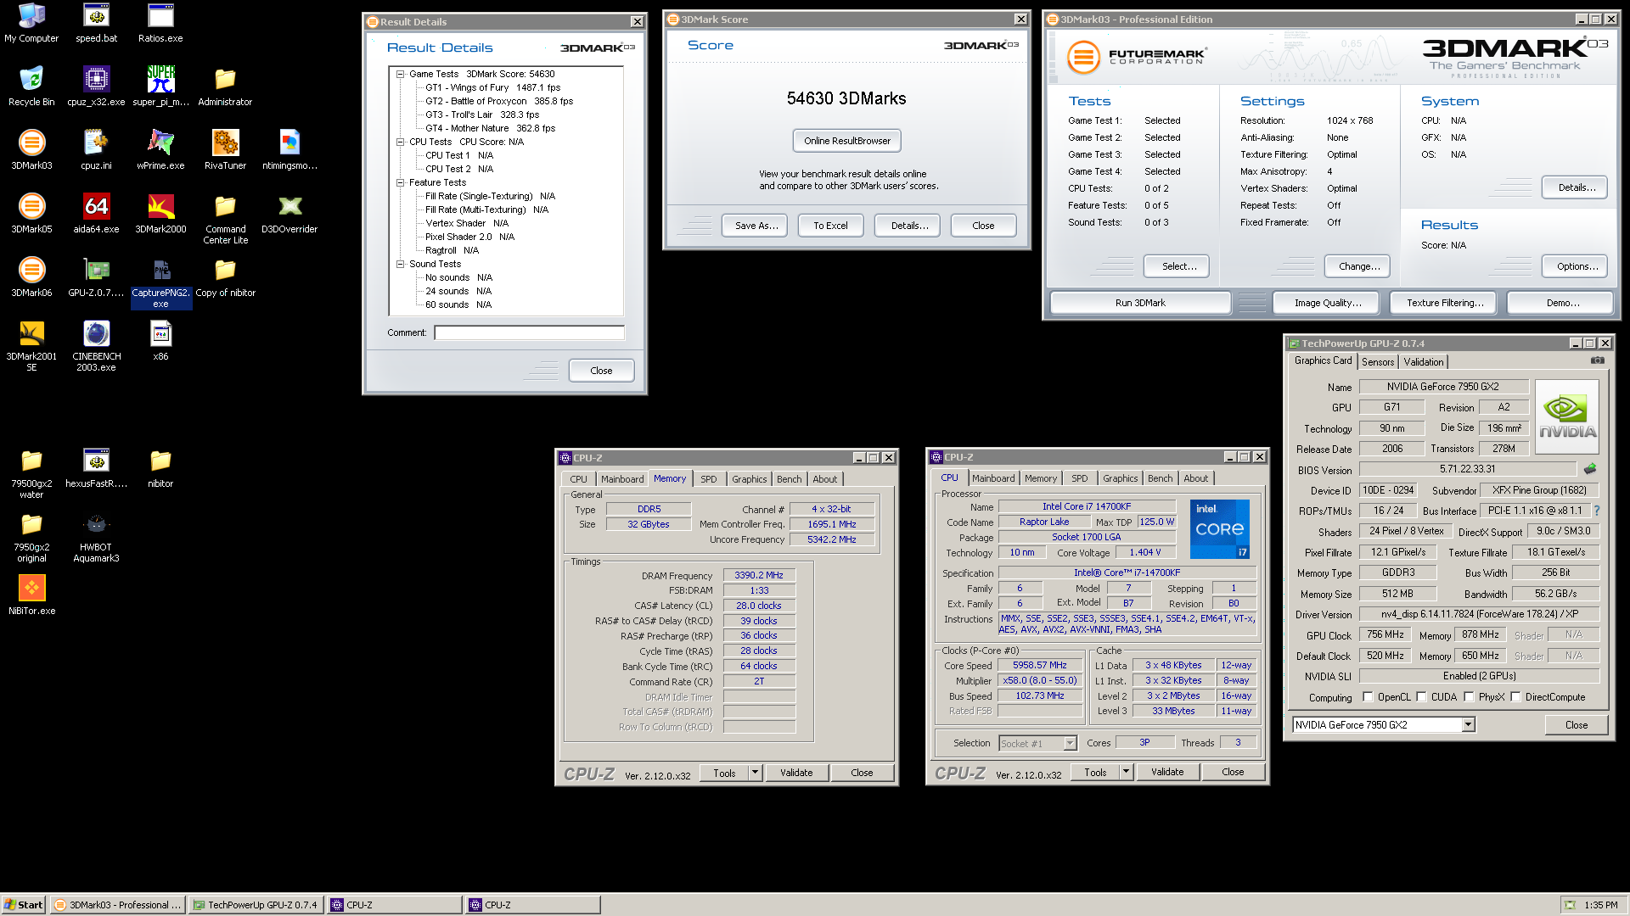Click the Start button on taskbar
Image resolution: width=1630 pixels, height=916 pixels.
tap(24, 905)
